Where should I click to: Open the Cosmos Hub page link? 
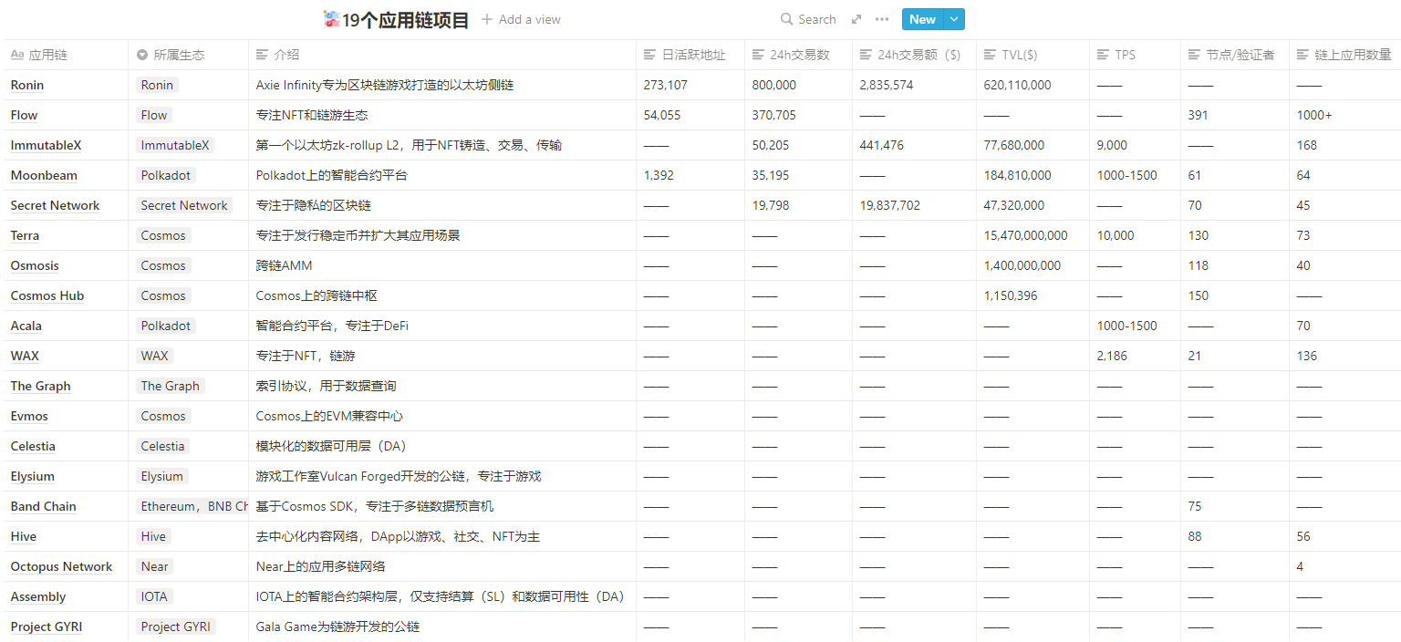point(47,295)
